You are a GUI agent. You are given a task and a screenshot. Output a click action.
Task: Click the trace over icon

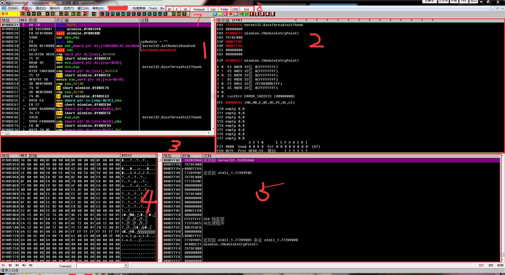78,14
